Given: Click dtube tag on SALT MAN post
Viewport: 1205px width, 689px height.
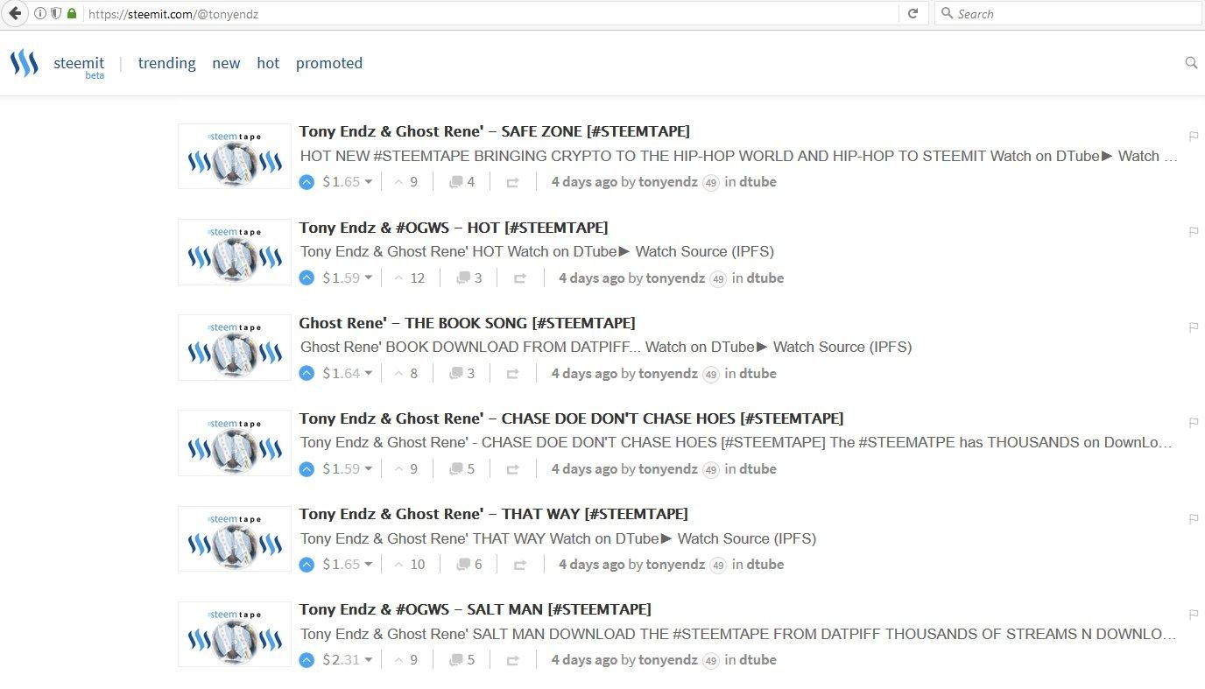Looking at the screenshot, I should click(x=758, y=660).
